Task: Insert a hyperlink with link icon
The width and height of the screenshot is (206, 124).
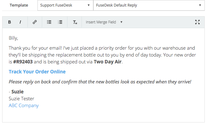Action: (35, 22)
